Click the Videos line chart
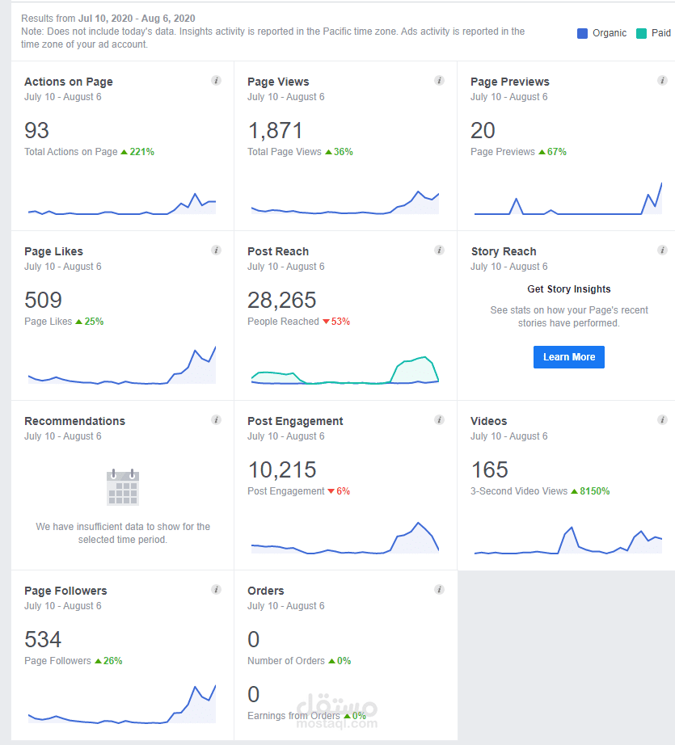 pyautogui.click(x=568, y=541)
